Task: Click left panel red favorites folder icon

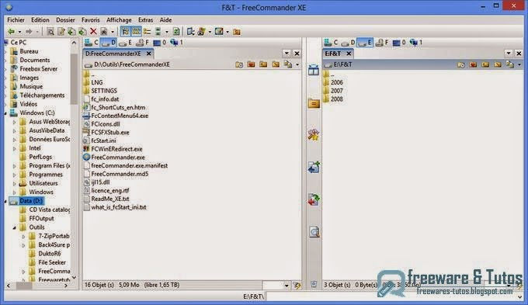Action: tap(252, 64)
